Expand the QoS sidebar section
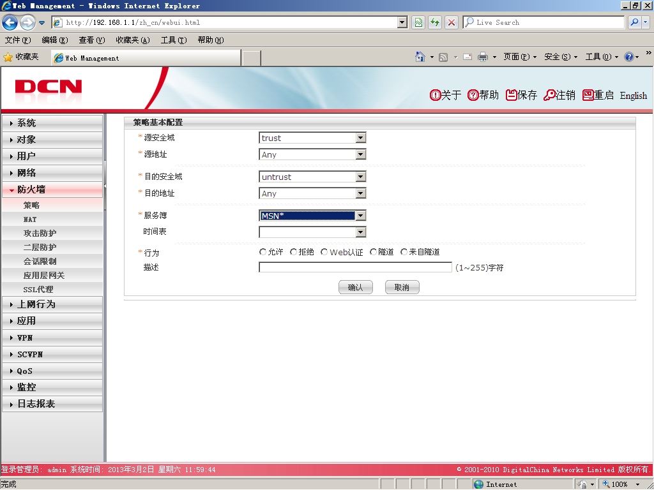The image size is (654, 490). tap(52, 371)
